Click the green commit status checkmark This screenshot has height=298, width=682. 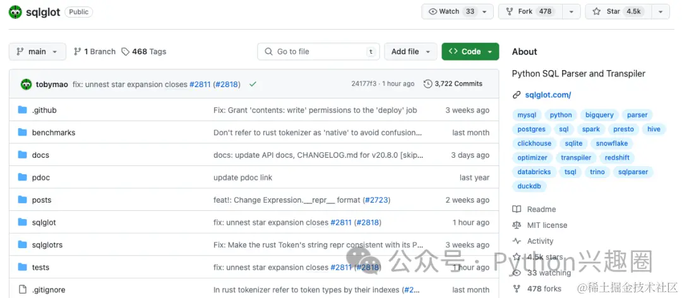click(253, 84)
